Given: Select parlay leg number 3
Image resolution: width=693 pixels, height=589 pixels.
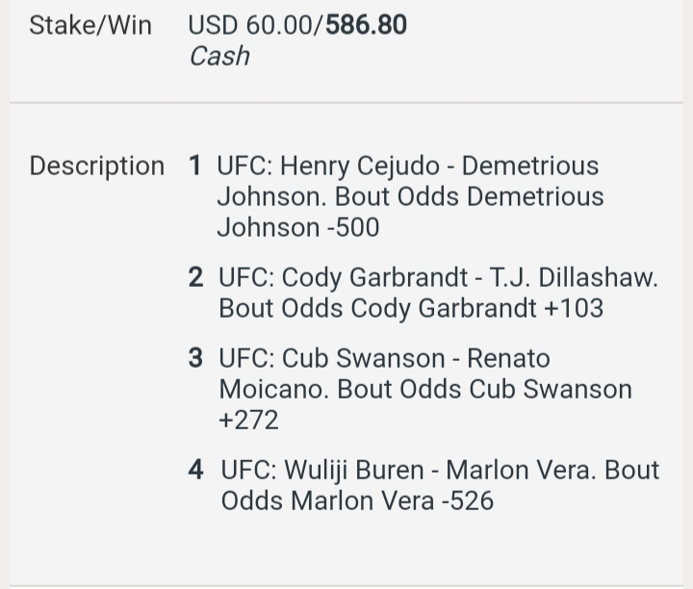Looking at the screenshot, I should [195, 358].
